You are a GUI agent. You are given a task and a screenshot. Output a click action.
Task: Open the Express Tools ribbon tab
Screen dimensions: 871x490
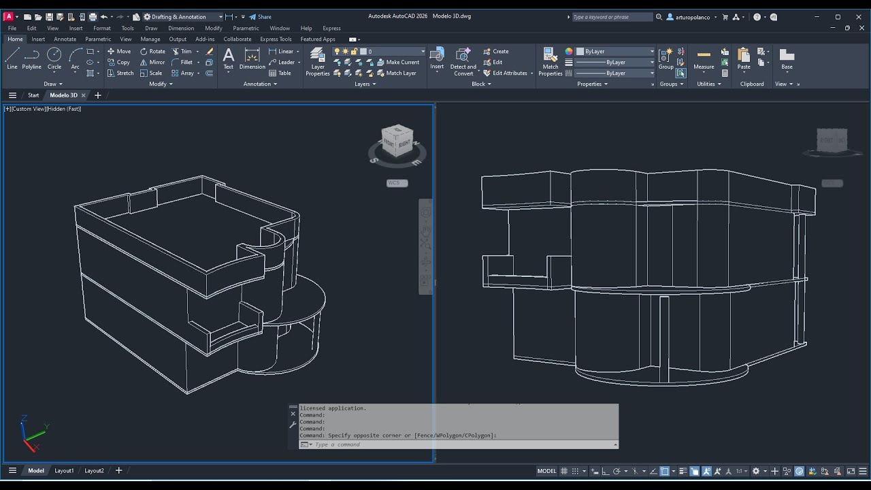click(x=276, y=39)
